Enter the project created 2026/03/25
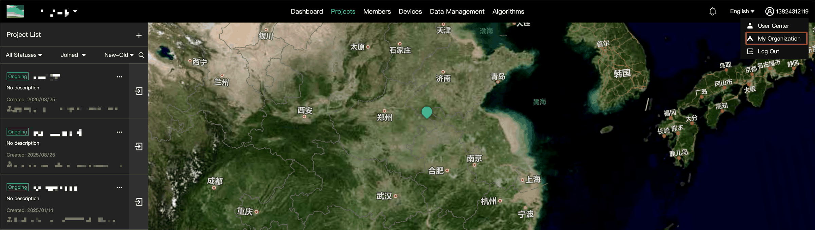Image resolution: width=815 pixels, height=230 pixels. point(139,91)
